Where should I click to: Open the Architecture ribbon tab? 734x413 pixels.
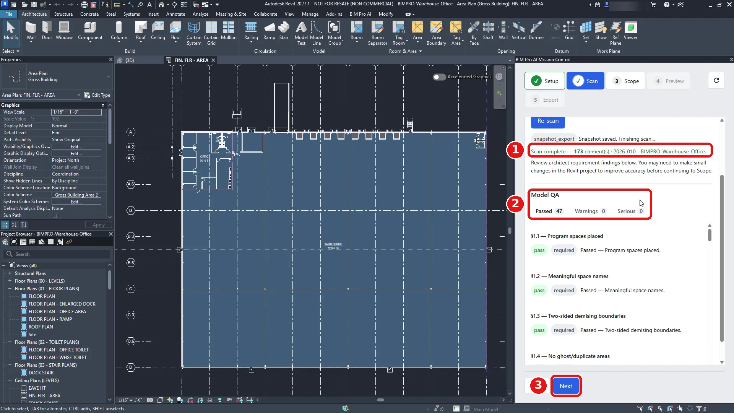coord(34,14)
